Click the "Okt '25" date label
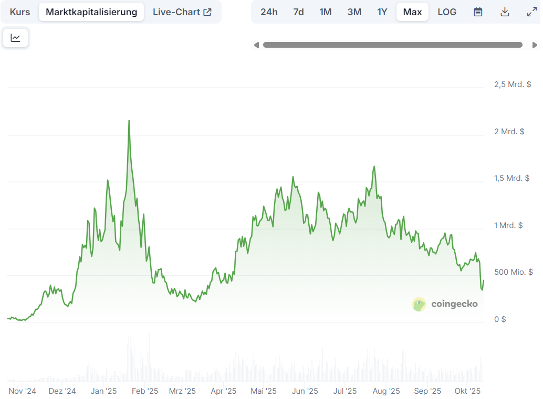 pos(467,391)
